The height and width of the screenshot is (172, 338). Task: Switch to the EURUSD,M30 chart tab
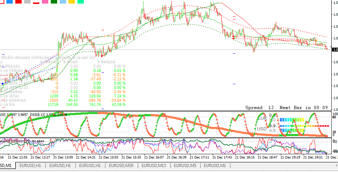pos(121,166)
